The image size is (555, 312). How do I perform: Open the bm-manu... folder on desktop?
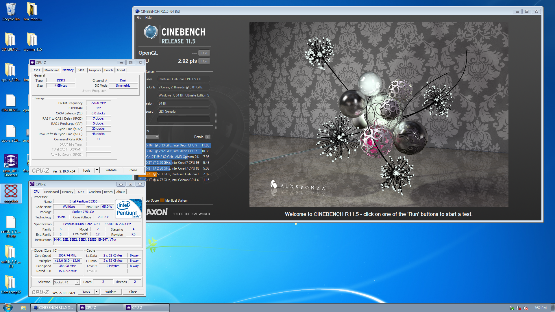click(33, 12)
